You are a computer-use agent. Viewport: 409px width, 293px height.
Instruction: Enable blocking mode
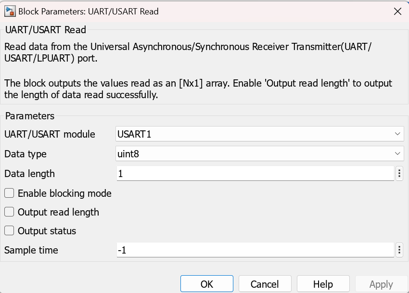(x=8, y=193)
